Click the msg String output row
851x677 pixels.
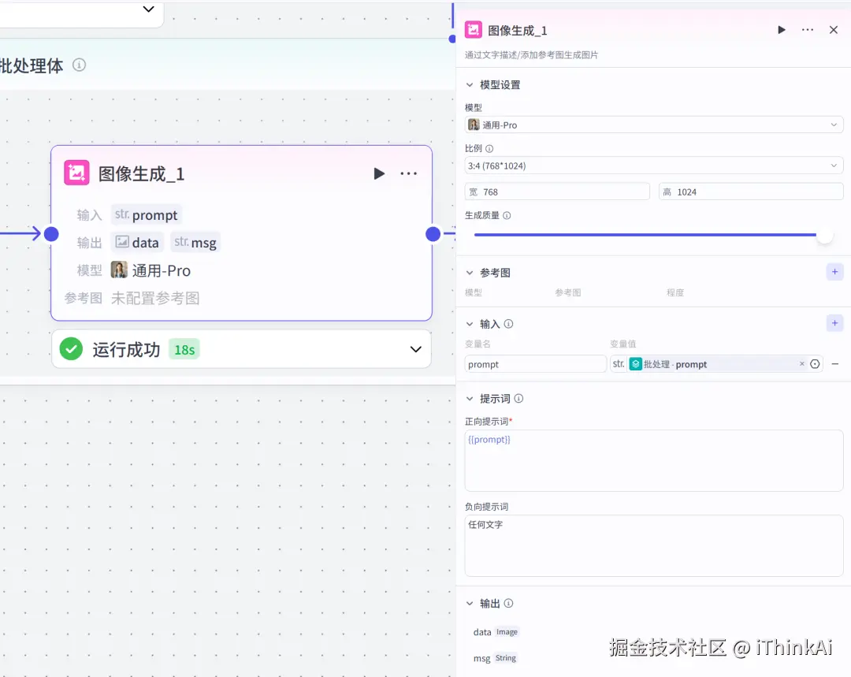point(495,658)
